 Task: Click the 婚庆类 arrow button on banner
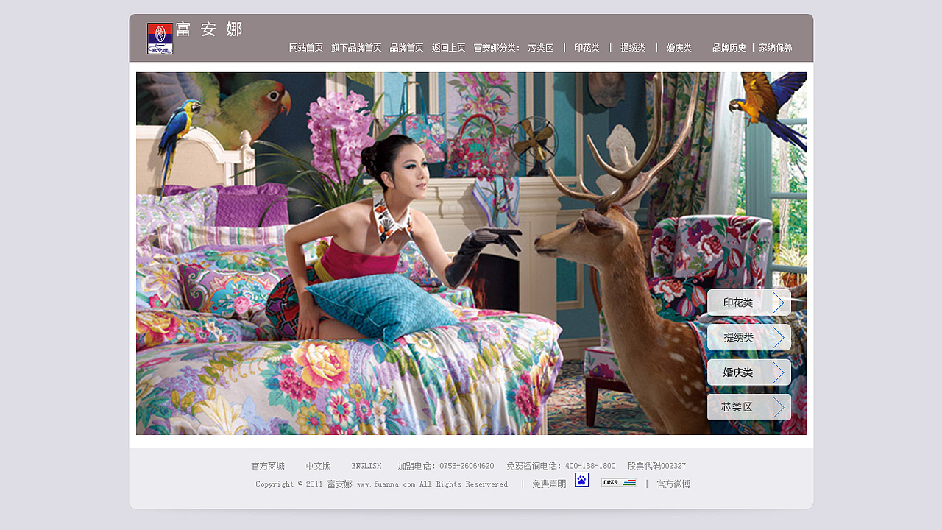pyautogui.click(x=749, y=372)
